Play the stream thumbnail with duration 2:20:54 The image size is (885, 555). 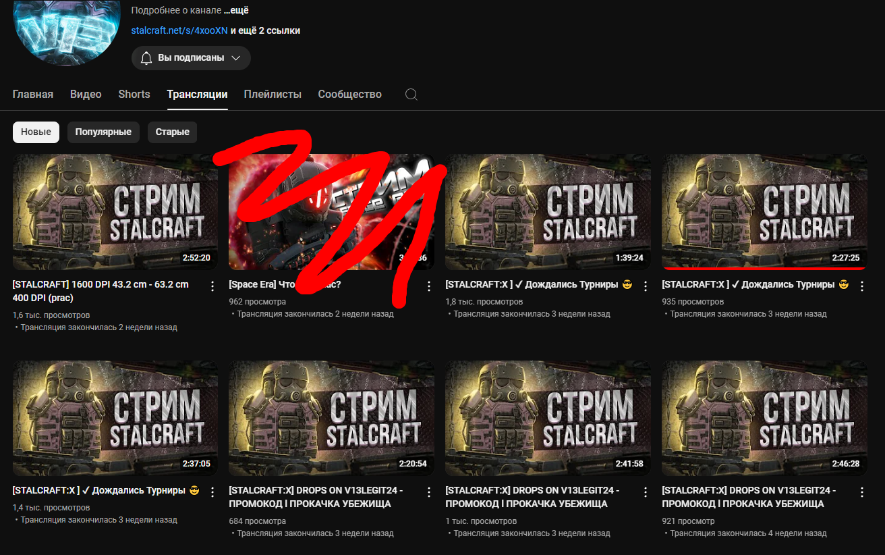point(332,418)
